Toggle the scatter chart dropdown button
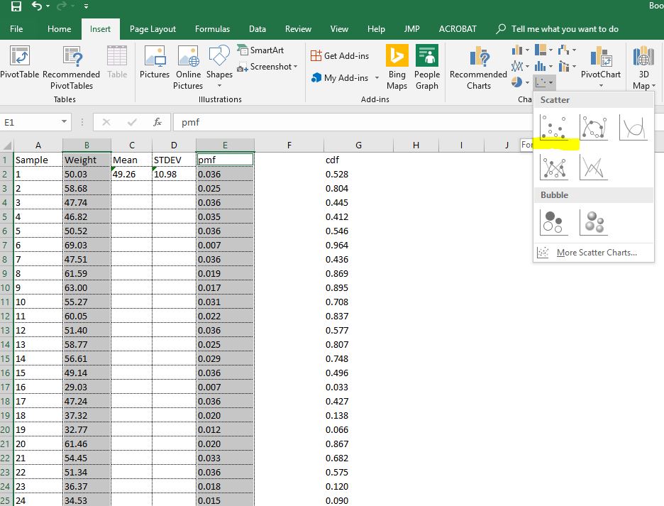This screenshot has height=506, width=664. click(x=544, y=82)
